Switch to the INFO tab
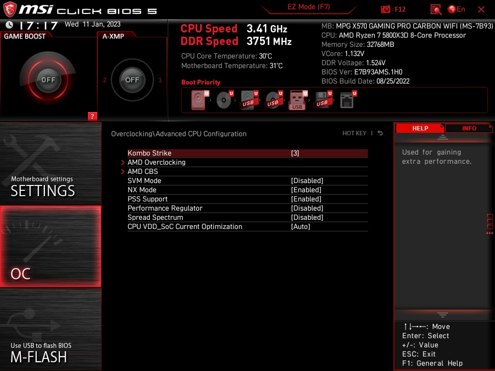 coord(469,128)
